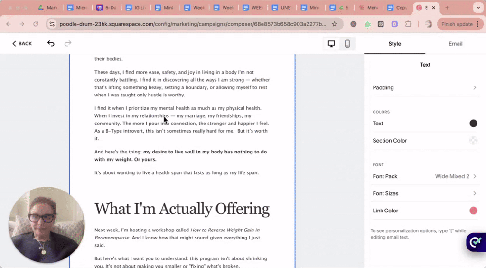The image size is (486, 268).
Task: Switch to mobile preview
Action: coord(347,44)
